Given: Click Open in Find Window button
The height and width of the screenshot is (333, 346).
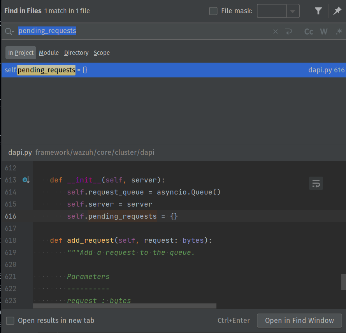Looking at the screenshot, I should click(299, 321).
